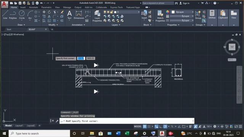Toggle dynamic input in status bar
Viewport: 244px width, 137px height.
157,126
